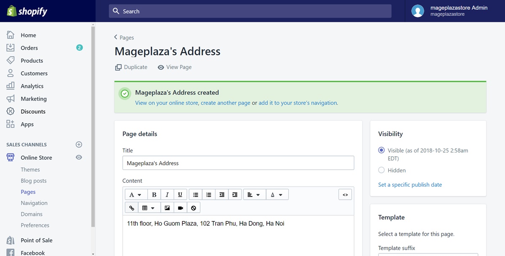Insert a video into content
This screenshot has height=256, width=505.
tap(180, 208)
